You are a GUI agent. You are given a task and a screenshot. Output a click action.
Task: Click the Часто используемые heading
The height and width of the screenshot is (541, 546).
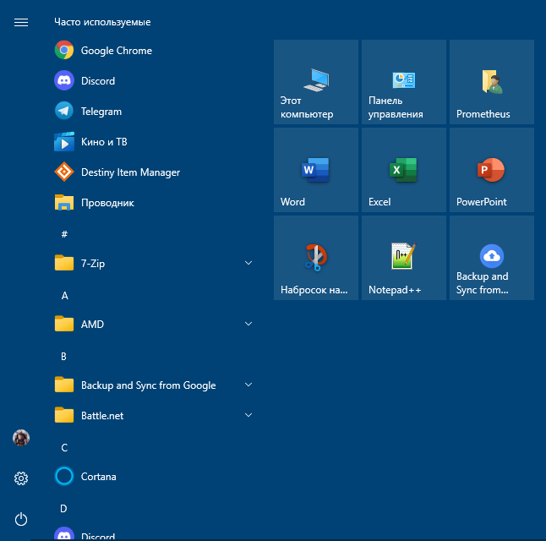102,22
